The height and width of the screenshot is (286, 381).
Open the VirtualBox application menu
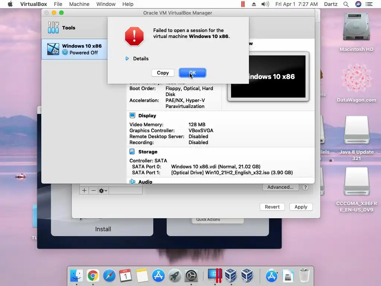[33, 4]
